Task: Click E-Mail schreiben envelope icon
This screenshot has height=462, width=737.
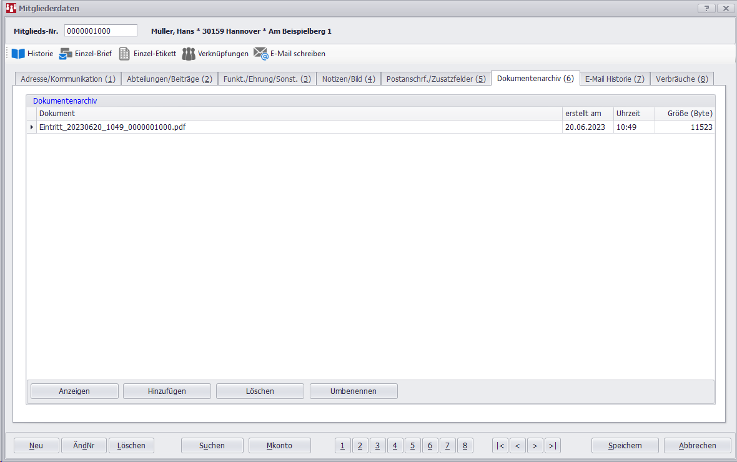Action: [x=260, y=54]
